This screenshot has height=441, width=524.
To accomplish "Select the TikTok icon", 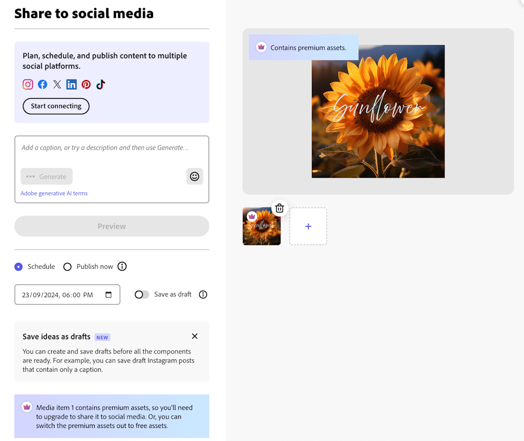I will (x=100, y=84).
